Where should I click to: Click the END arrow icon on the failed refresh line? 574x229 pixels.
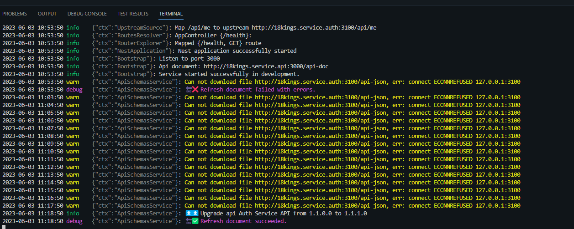coord(188,90)
